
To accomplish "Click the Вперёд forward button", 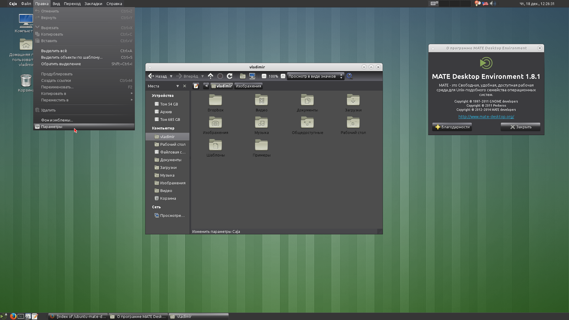I will [187, 76].
